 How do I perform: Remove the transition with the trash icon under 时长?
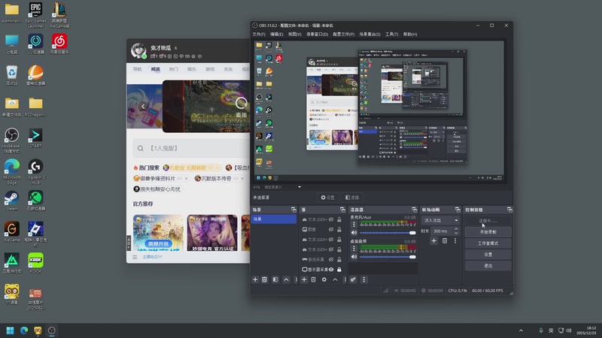(445, 240)
